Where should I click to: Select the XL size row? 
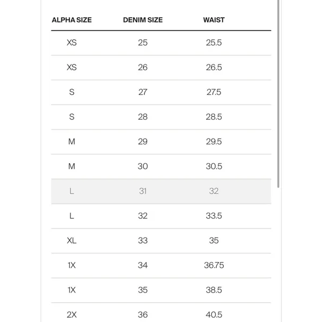pos(161,240)
